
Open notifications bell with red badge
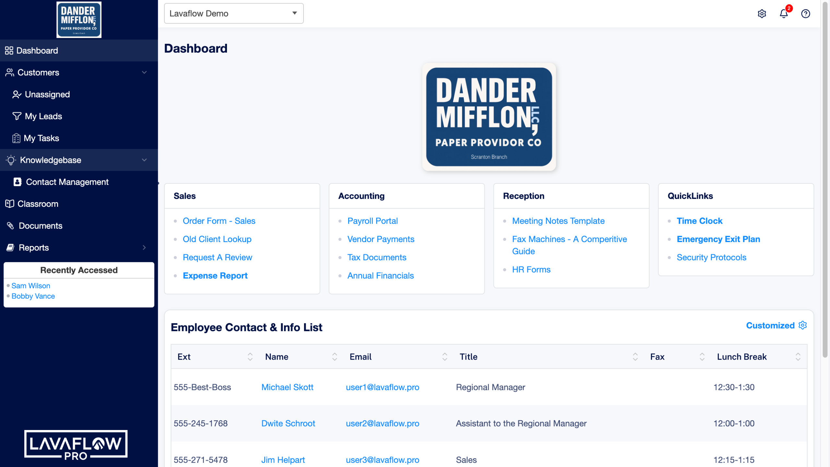[x=784, y=14]
